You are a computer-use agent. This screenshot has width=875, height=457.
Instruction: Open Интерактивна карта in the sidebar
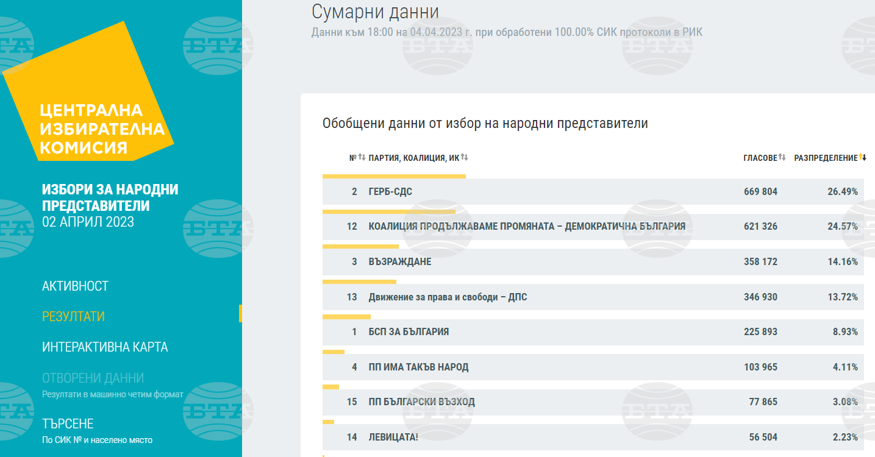click(105, 347)
